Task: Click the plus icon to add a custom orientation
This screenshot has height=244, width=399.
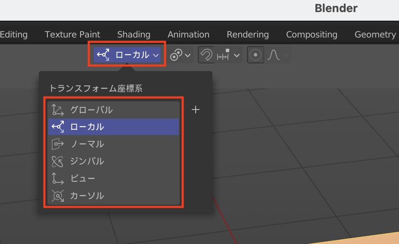Action: [x=196, y=110]
